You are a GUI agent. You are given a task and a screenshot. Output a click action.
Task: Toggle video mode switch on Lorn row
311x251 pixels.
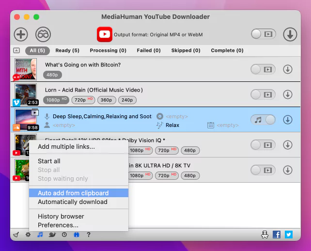pos(263,94)
